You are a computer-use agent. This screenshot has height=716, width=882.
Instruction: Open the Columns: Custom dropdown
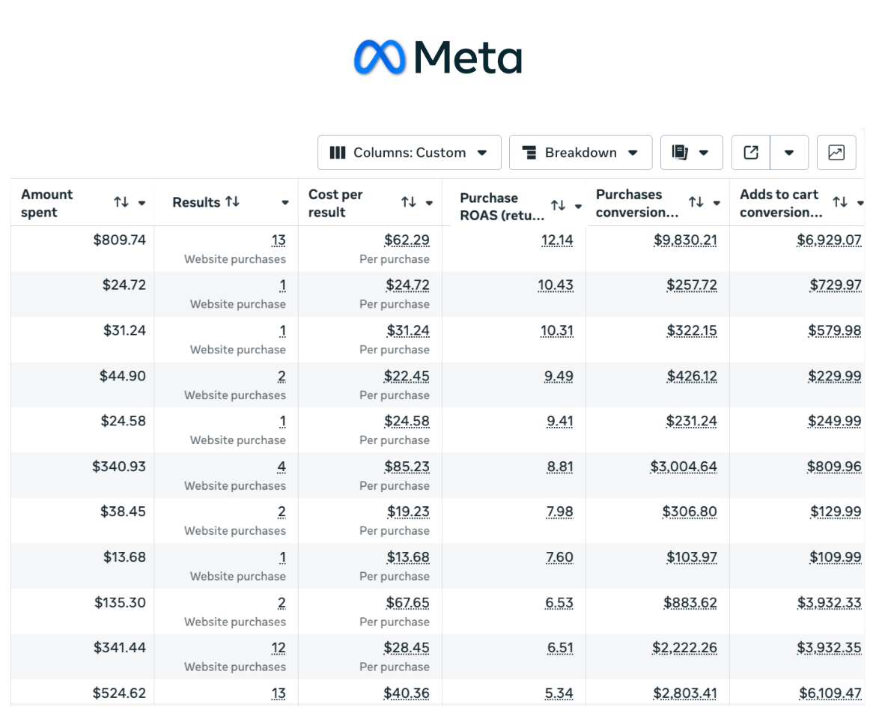(409, 153)
